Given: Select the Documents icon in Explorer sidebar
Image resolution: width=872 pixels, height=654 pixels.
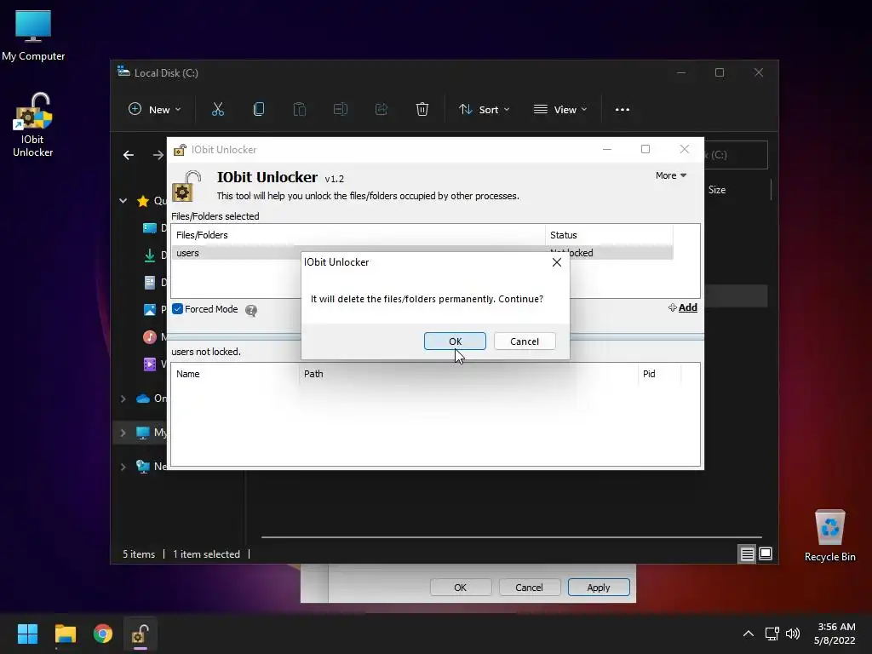Looking at the screenshot, I should click(150, 283).
